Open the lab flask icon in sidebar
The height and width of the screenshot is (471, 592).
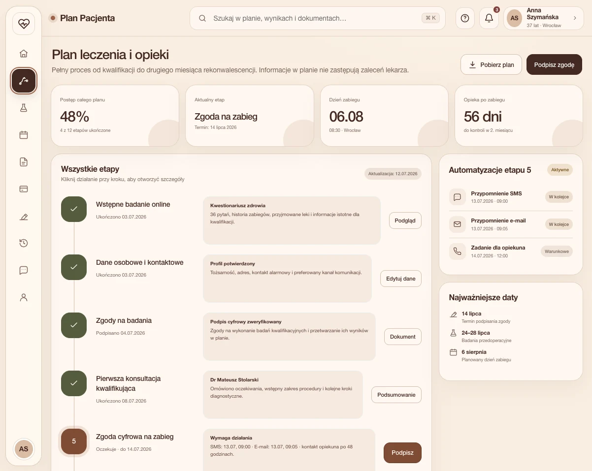[24, 108]
